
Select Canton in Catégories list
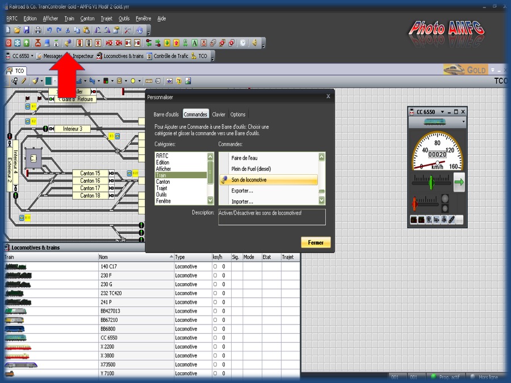coord(181,182)
